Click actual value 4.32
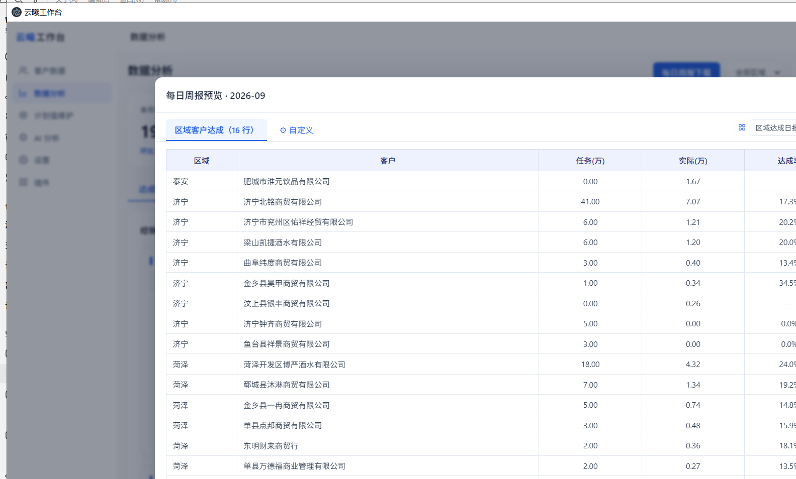 (693, 365)
